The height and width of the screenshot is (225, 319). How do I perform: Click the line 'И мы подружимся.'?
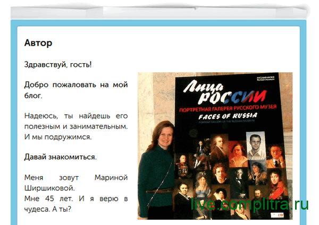(x=58, y=137)
